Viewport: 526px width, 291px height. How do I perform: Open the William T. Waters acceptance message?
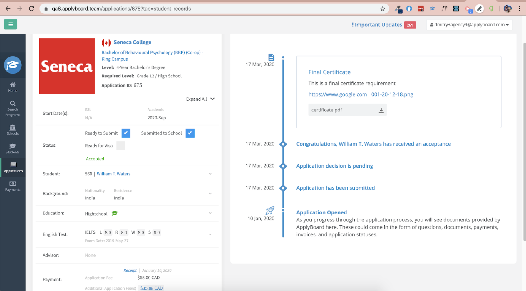tap(373, 144)
